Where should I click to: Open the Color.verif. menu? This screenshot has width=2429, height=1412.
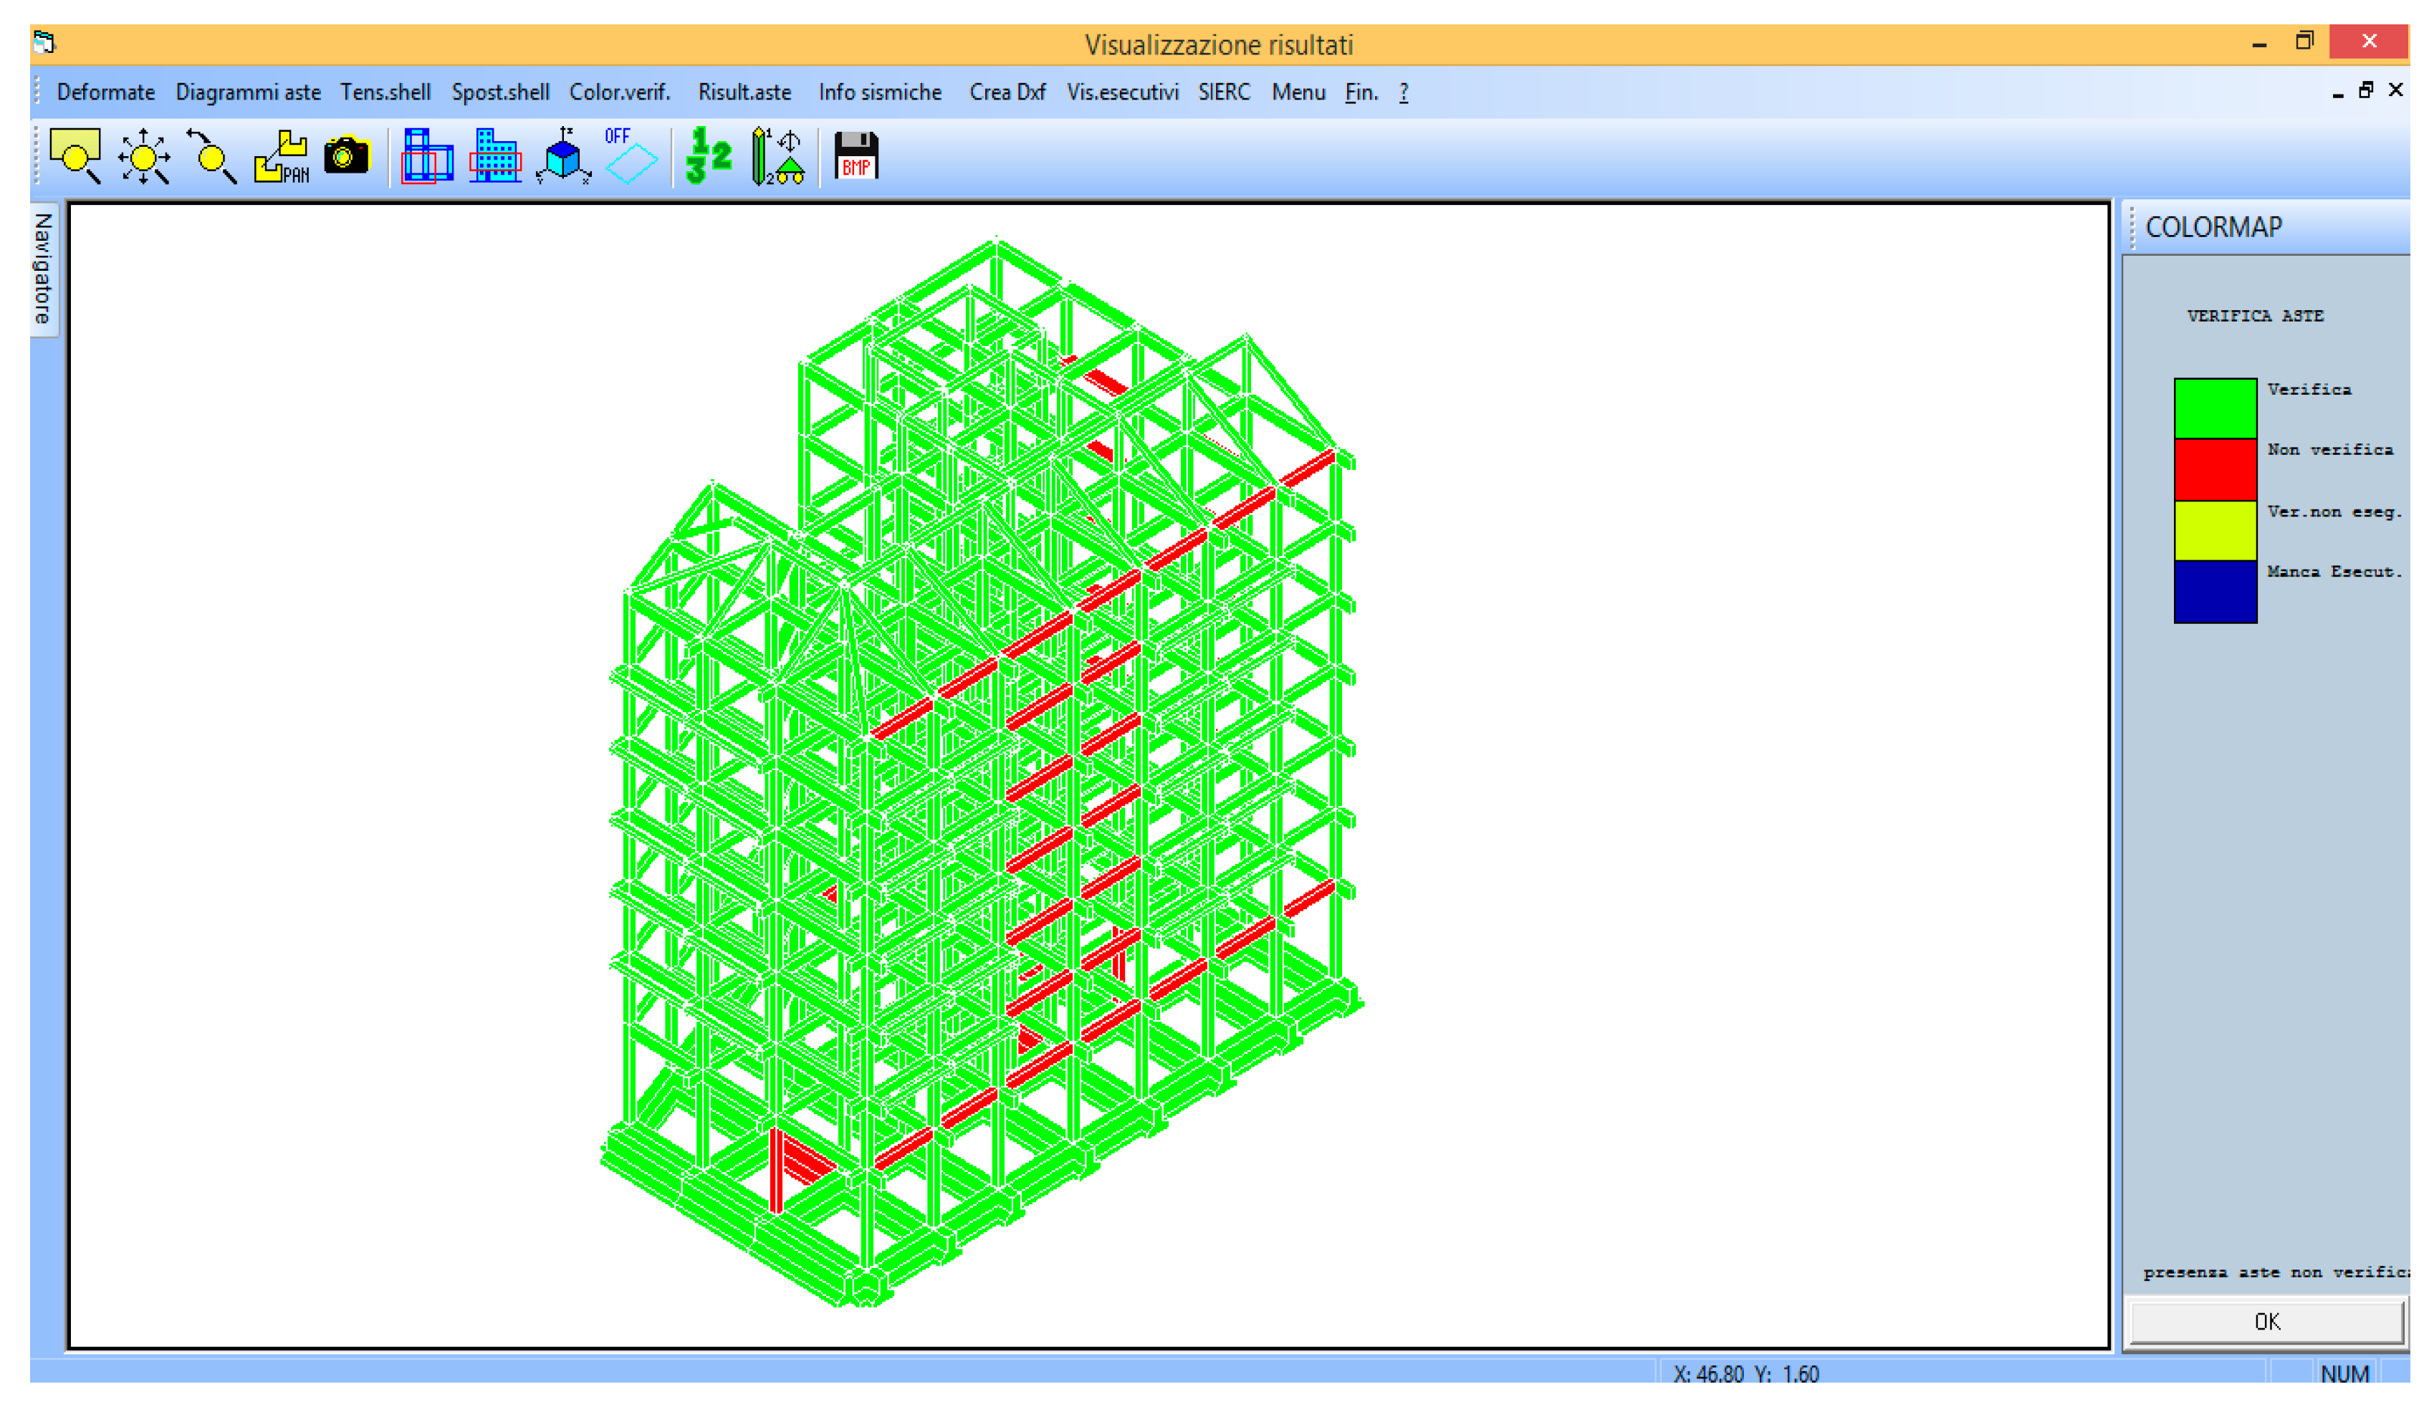point(620,92)
